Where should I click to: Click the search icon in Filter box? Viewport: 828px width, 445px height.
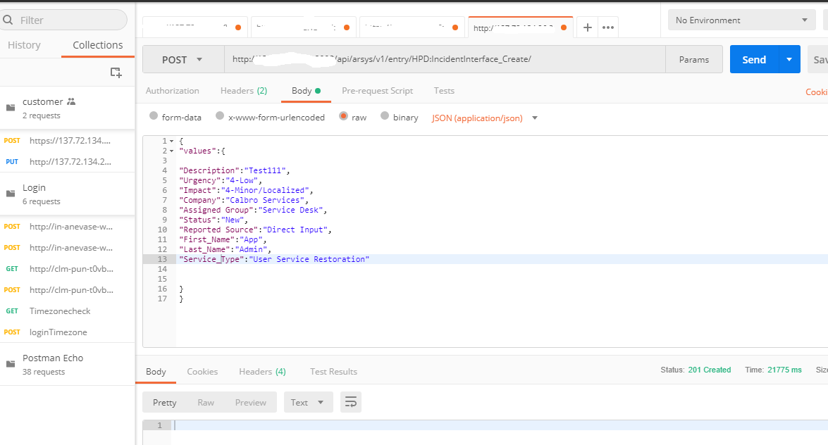point(9,20)
